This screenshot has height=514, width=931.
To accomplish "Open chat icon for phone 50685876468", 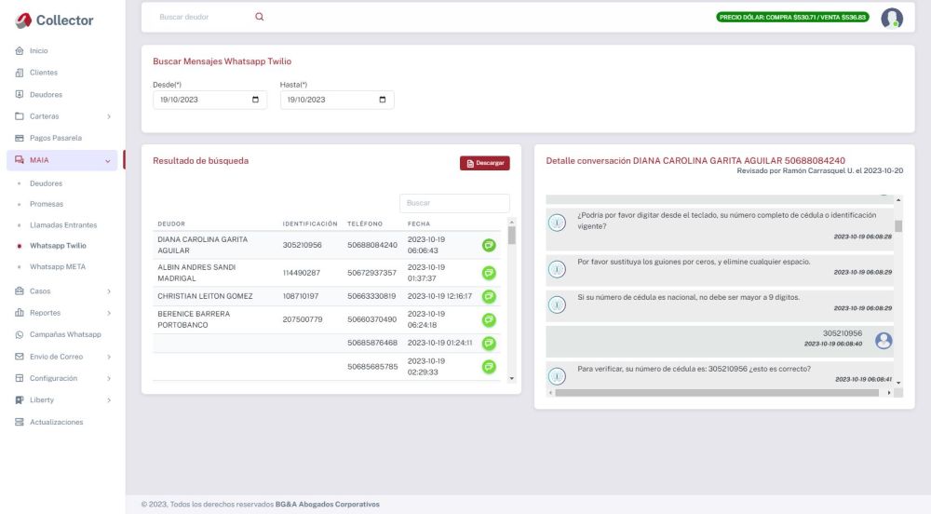I will (x=489, y=343).
